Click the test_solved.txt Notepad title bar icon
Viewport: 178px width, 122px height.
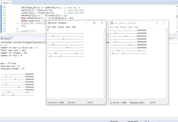(112, 23)
